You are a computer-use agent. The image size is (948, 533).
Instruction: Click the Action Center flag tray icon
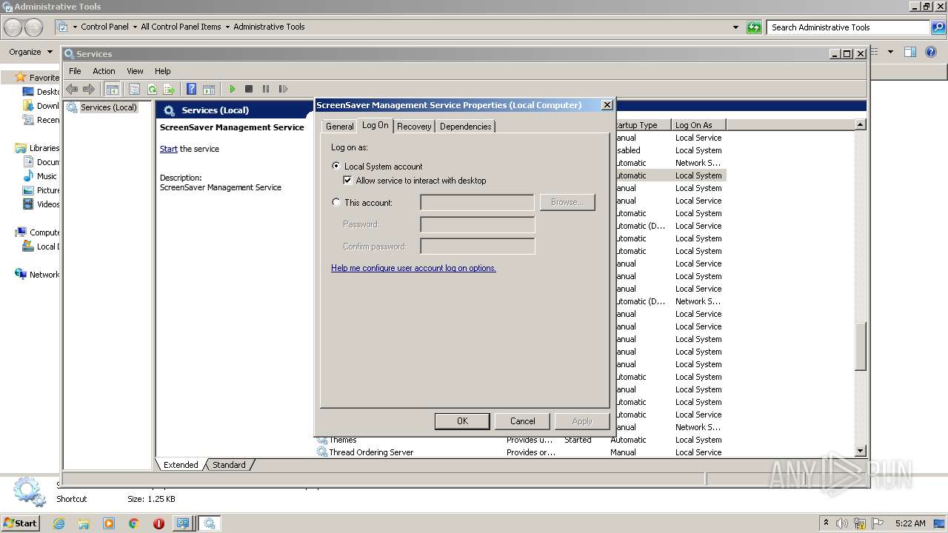[878, 523]
